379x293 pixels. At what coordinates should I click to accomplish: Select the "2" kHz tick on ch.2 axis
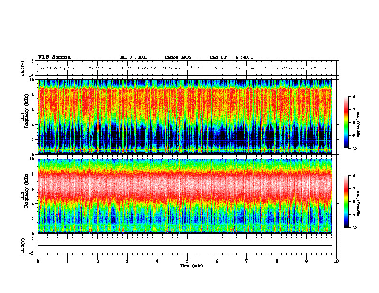click(x=33, y=219)
